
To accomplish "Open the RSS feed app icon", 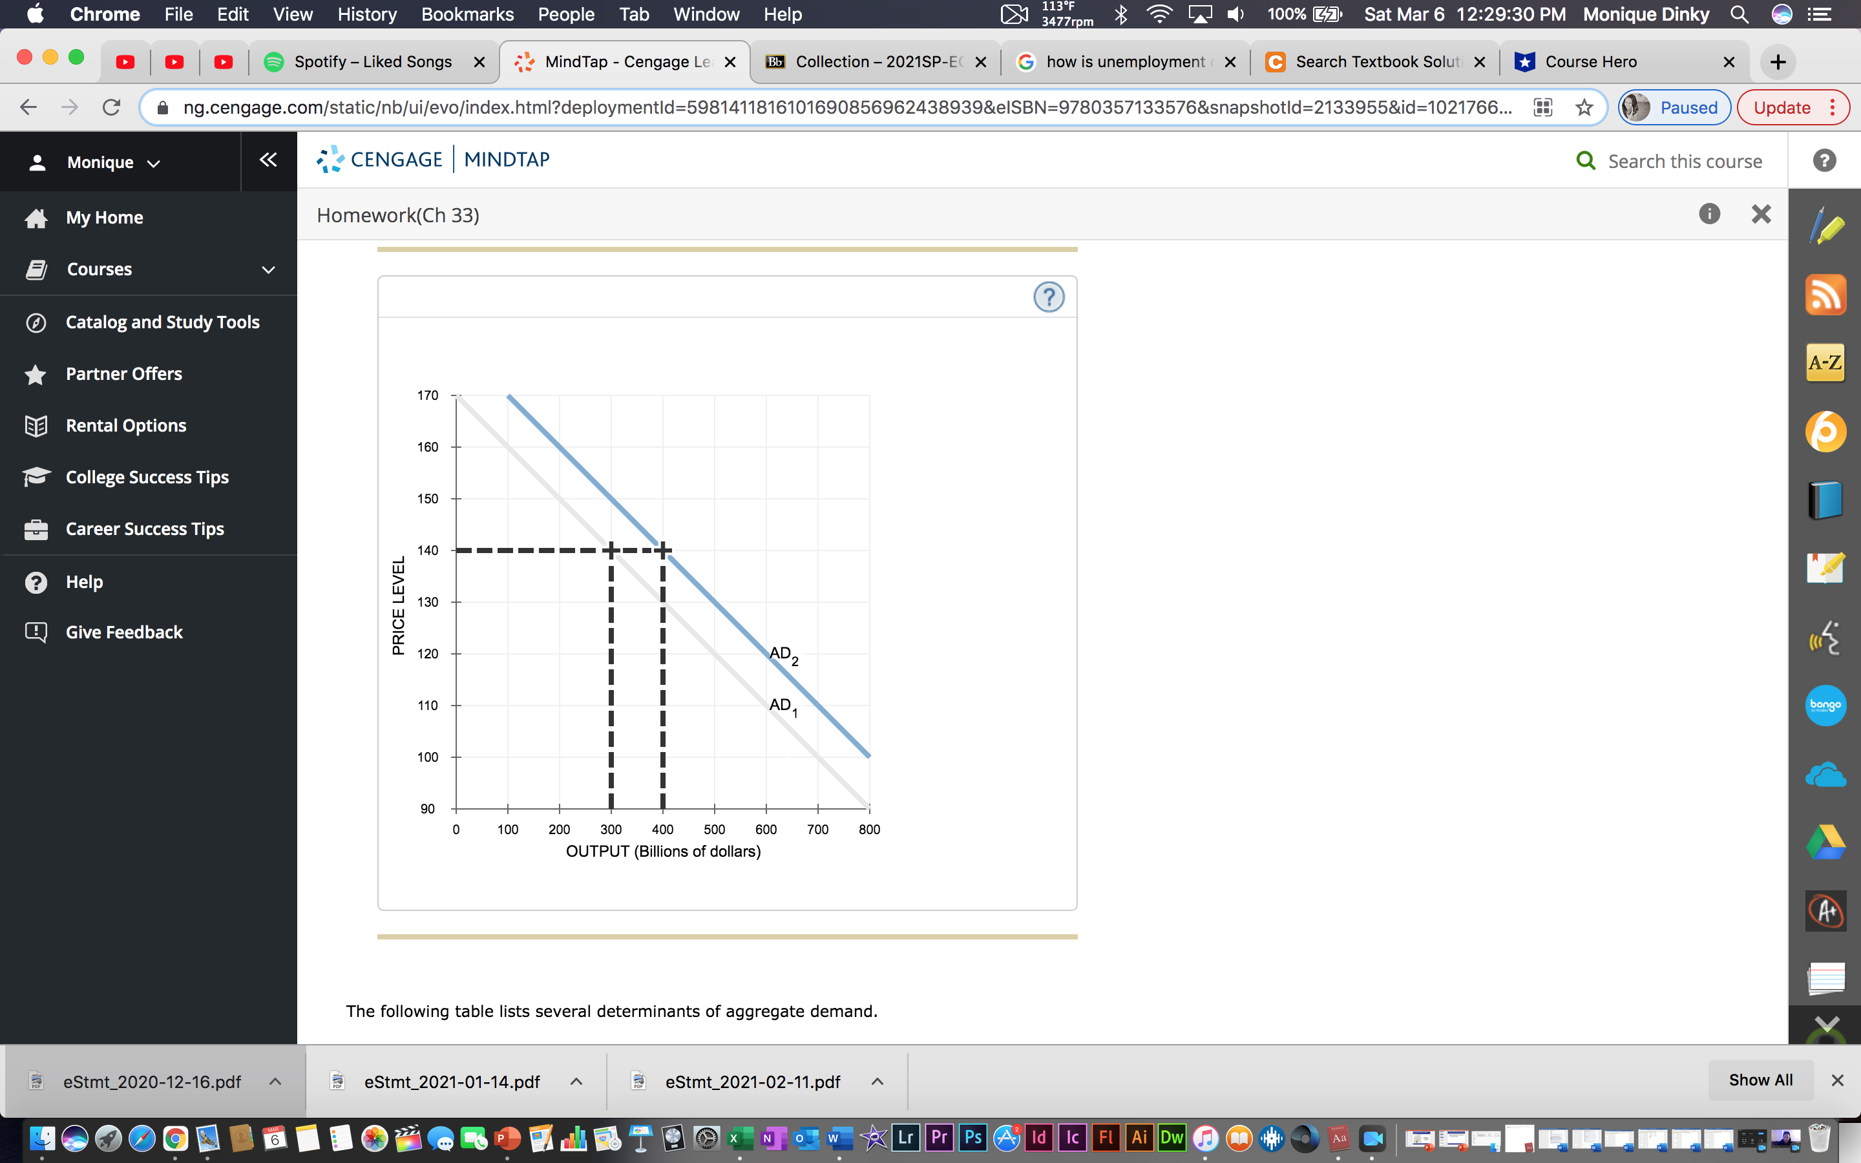I will click(1825, 295).
